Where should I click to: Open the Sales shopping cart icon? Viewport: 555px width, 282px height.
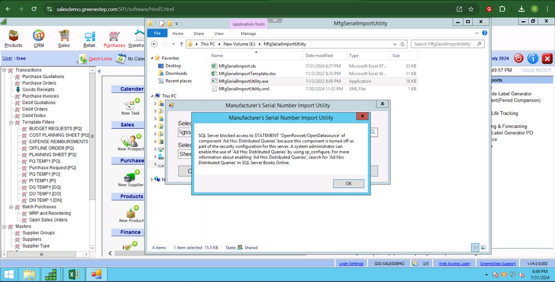(x=64, y=37)
